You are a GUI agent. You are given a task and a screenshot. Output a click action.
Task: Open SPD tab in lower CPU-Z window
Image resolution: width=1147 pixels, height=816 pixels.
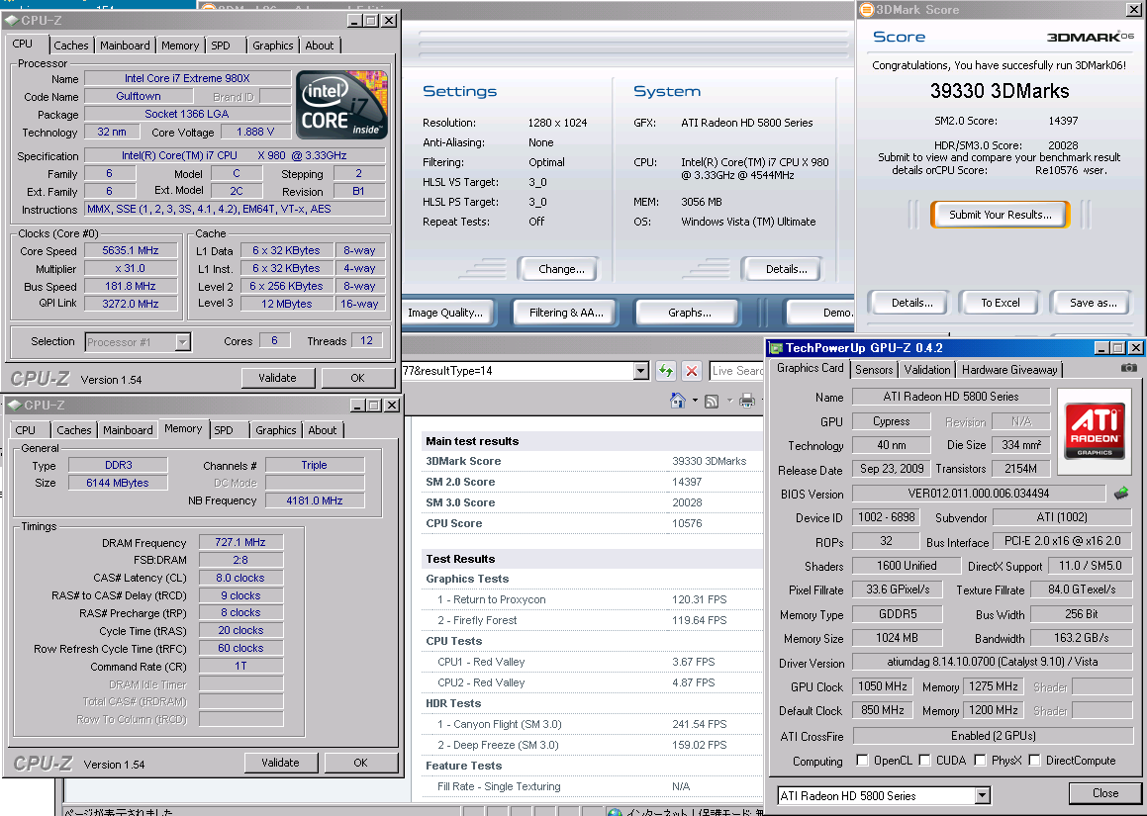pos(224,430)
